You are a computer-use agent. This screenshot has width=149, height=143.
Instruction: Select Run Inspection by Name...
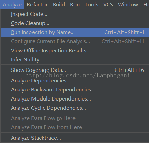(x=74, y=32)
